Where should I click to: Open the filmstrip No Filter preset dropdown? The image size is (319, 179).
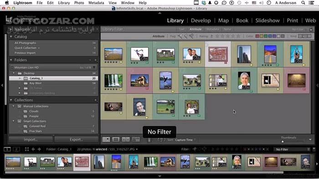click(x=292, y=149)
